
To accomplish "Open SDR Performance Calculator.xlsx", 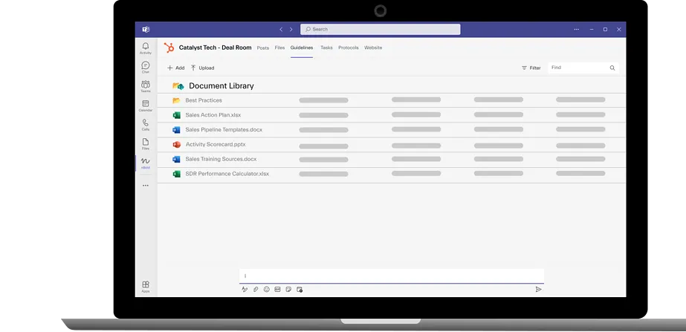I will click(227, 174).
